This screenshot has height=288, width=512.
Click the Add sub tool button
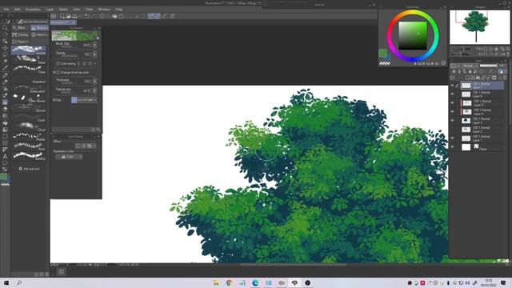pos(29,169)
